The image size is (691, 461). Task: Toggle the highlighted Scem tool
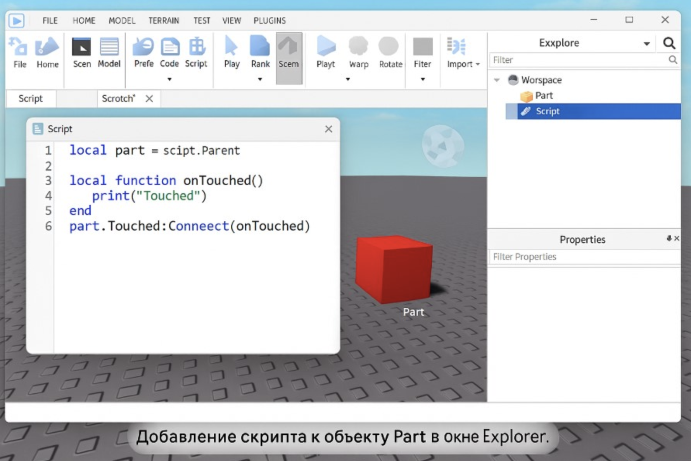coord(289,58)
